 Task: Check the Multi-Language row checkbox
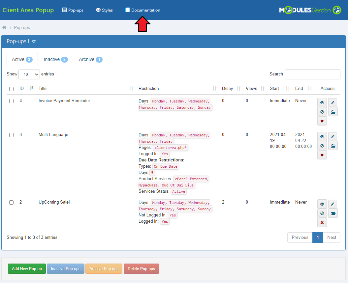[11, 135]
